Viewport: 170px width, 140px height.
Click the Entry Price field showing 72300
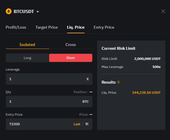click(49, 124)
